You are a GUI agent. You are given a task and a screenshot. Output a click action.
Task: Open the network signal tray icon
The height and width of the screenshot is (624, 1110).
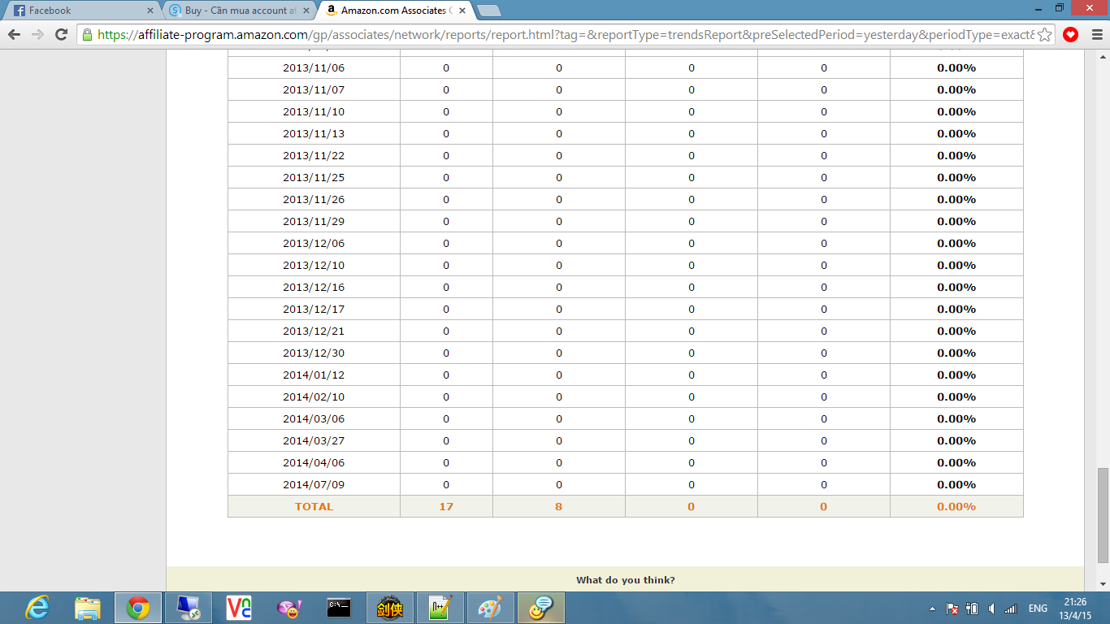(1011, 609)
